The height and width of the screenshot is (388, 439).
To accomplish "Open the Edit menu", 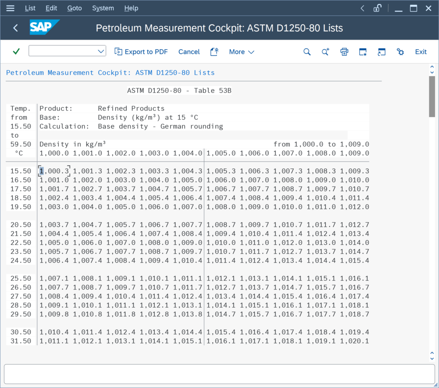I will (x=51, y=8).
